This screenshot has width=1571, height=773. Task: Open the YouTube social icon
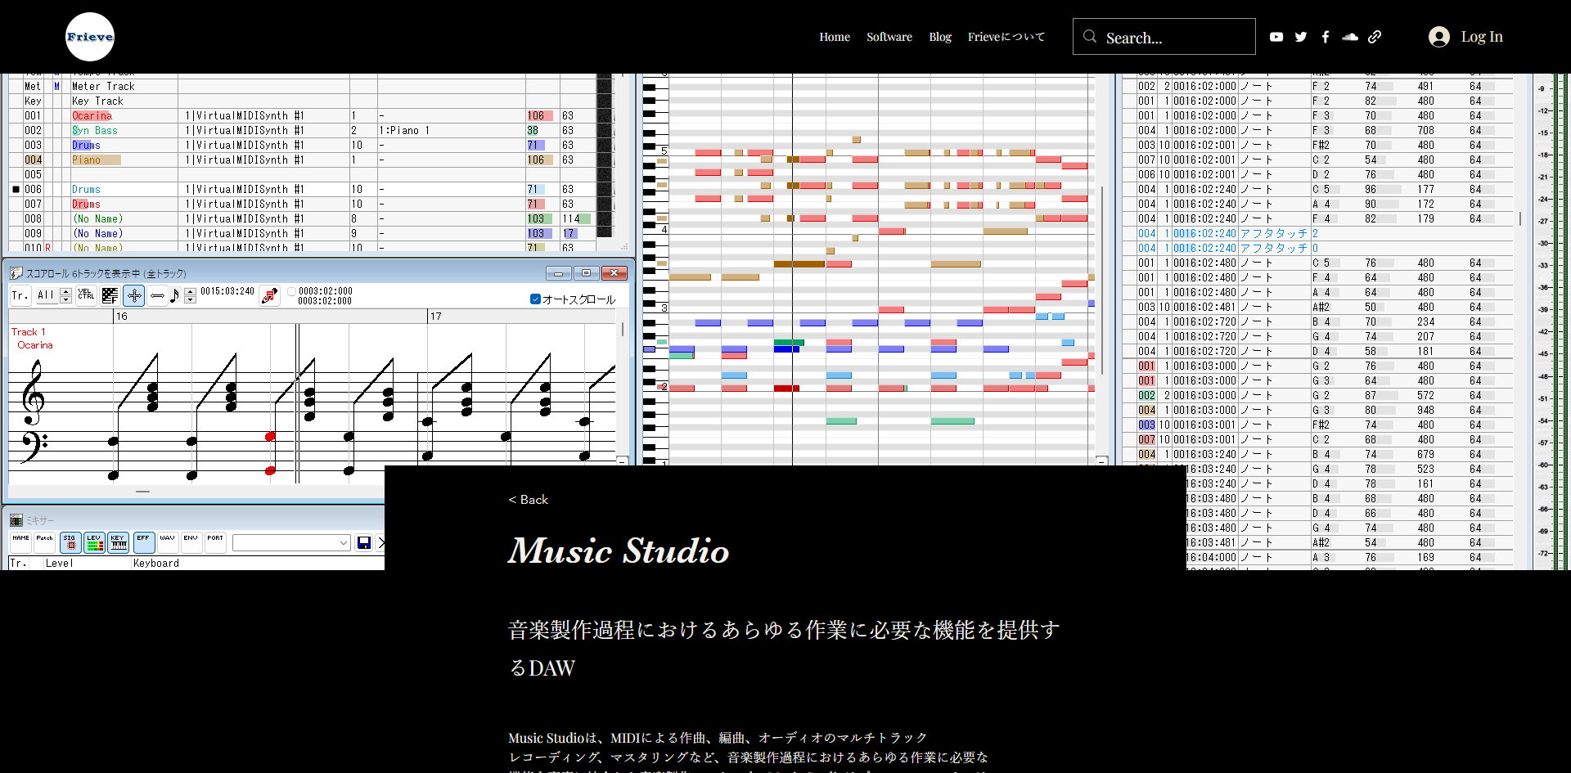click(x=1276, y=37)
